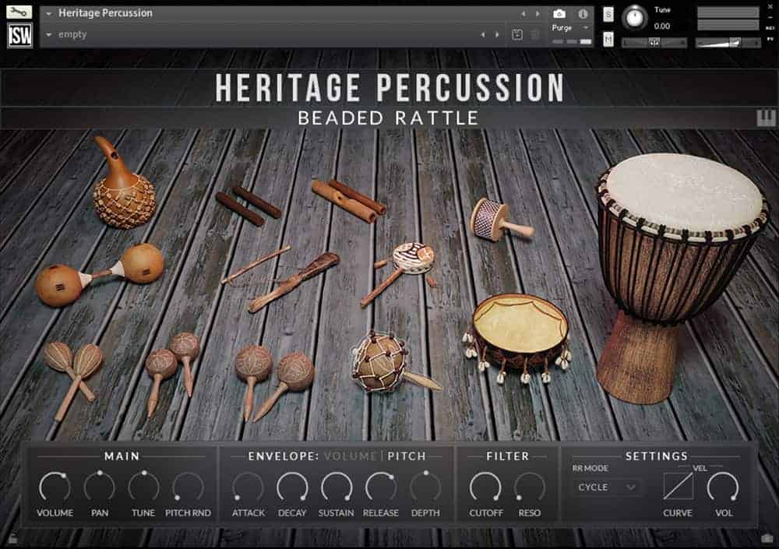This screenshot has height=549, width=779.
Task: Click the filter Cutoff knob
Action: coord(485,487)
